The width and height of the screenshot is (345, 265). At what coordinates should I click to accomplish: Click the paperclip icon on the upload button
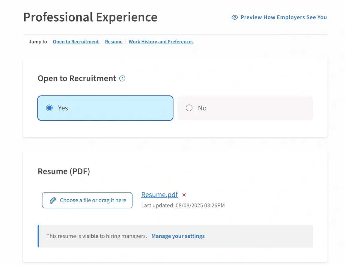pos(53,200)
